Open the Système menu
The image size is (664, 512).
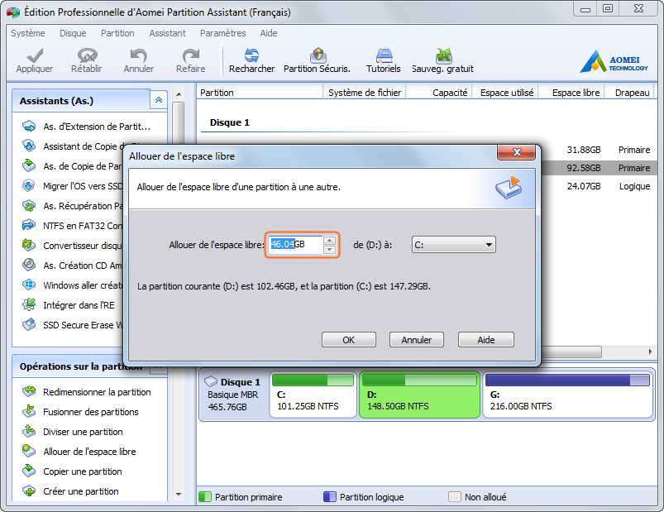coord(28,33)
